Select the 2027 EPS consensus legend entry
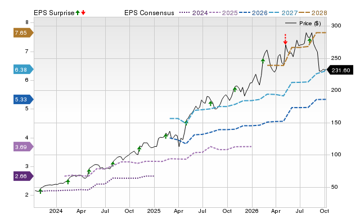This screenshot has width=360, height=214. coord(283,13)
